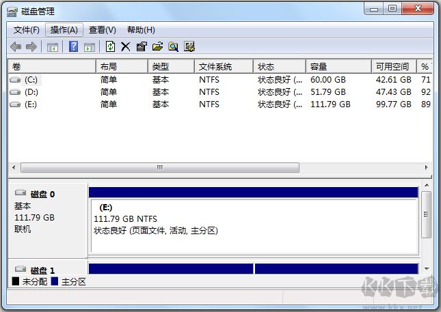Click the 磁盘 0 disk icon
Screen dimensions: 441x312
click(21, 193)
